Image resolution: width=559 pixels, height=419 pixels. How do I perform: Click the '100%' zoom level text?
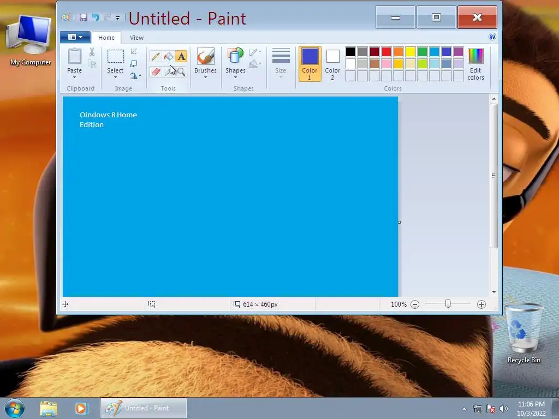[x=399, y=304]
